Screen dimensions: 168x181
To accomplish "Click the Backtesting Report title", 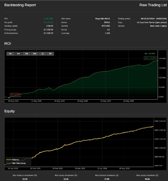I will point(20,5).
